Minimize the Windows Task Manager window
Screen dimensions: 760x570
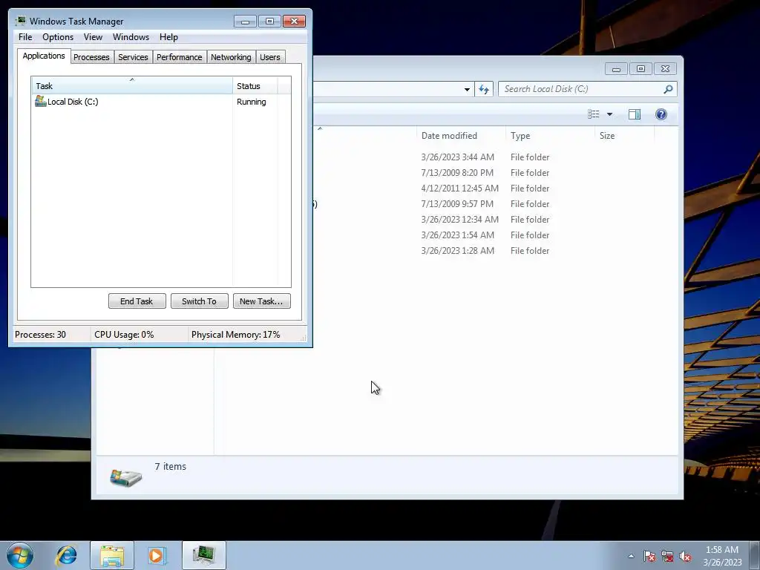pyautogui.click(x=245, y=22)
